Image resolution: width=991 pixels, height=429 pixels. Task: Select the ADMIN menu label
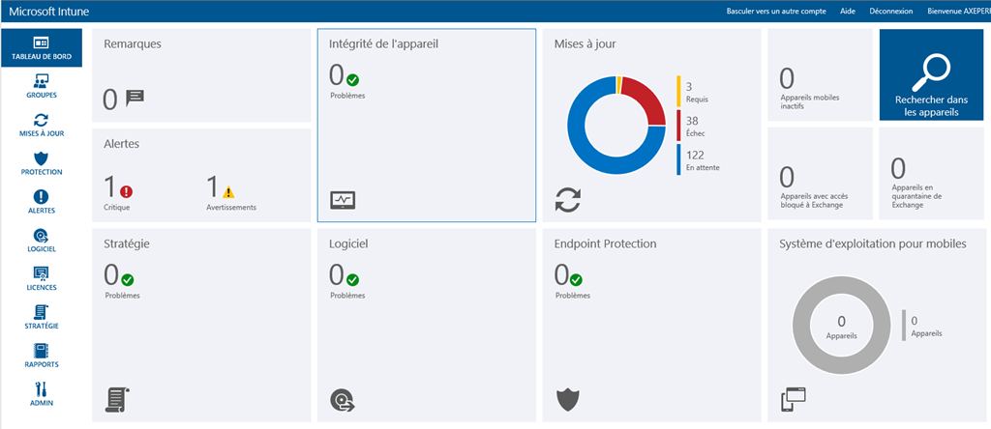tap(41, 403)
